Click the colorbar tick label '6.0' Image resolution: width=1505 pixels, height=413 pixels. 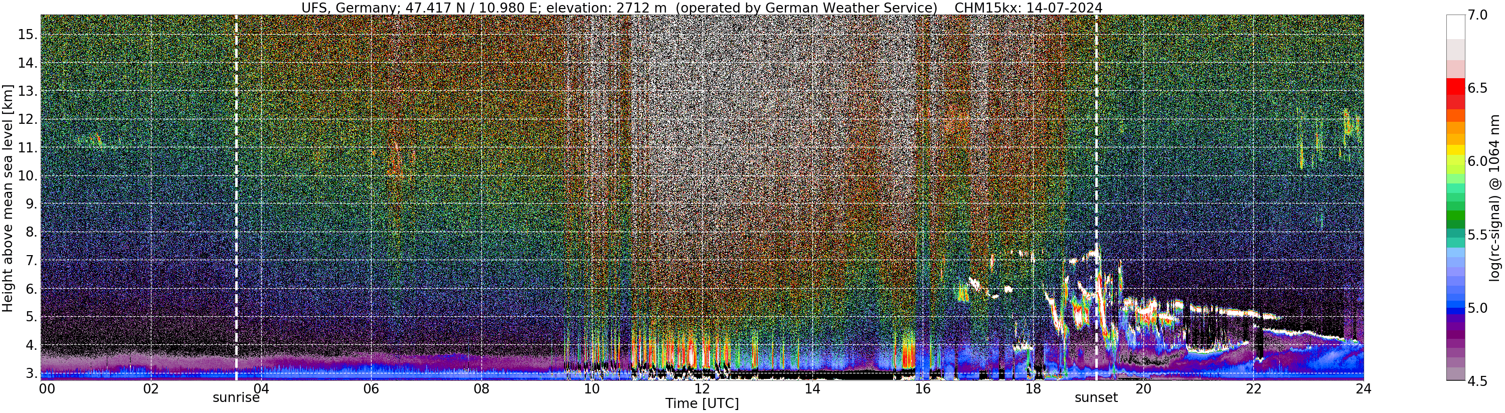pyautogui.click(x=1477, y=161)
